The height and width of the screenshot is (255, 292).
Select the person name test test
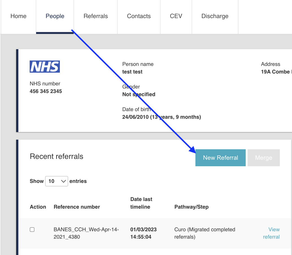tap(132, 72)
